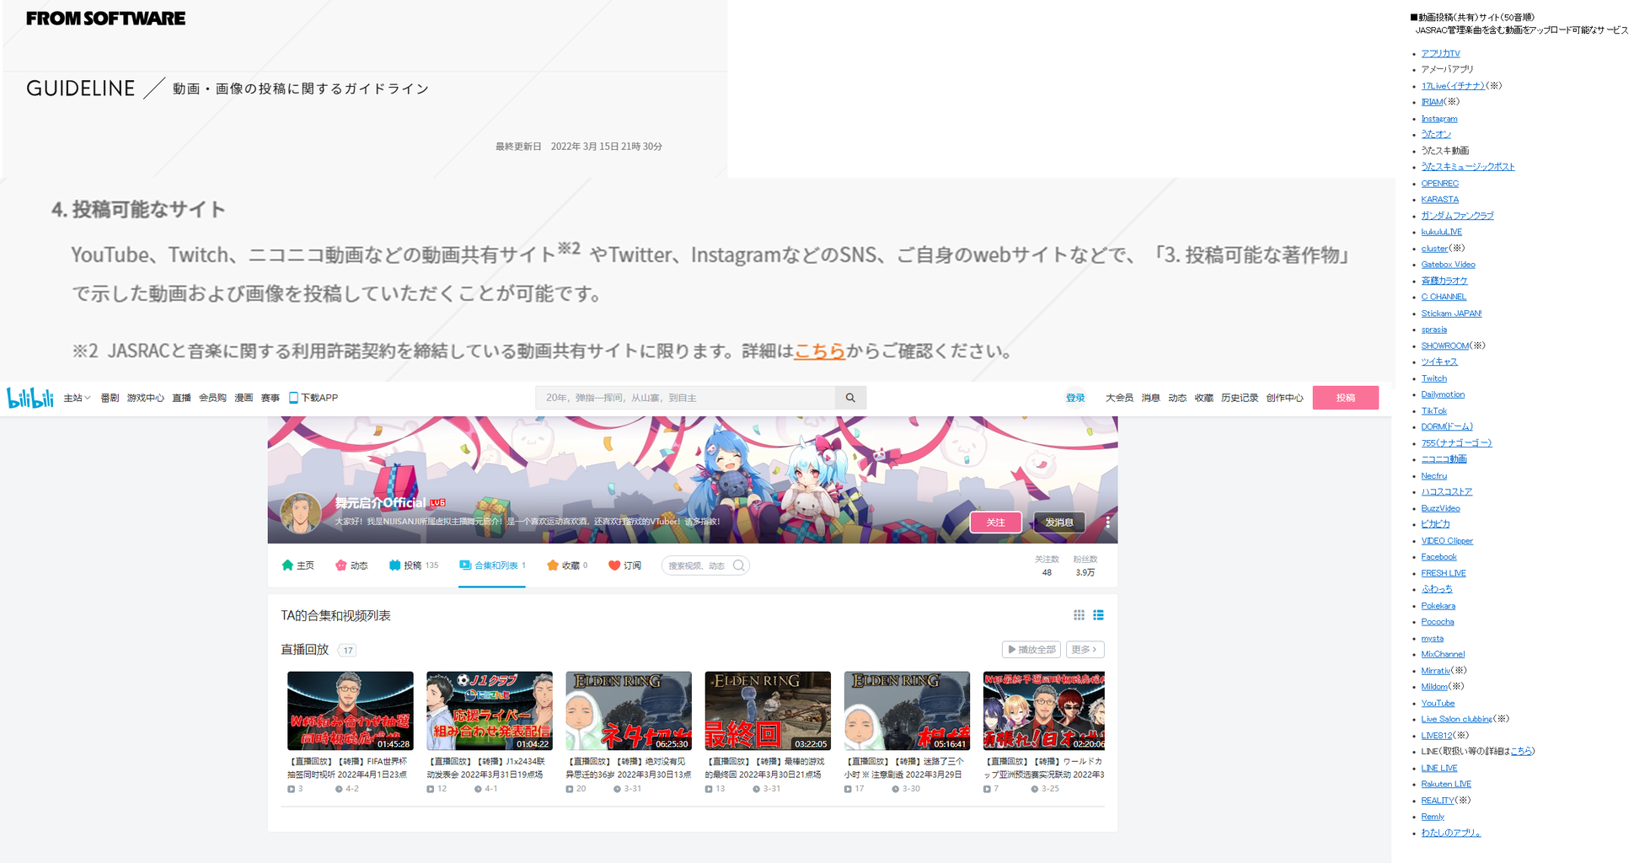
Task: Click the magnifier icon in the bilibili top search bar
Action: (850, 398)
